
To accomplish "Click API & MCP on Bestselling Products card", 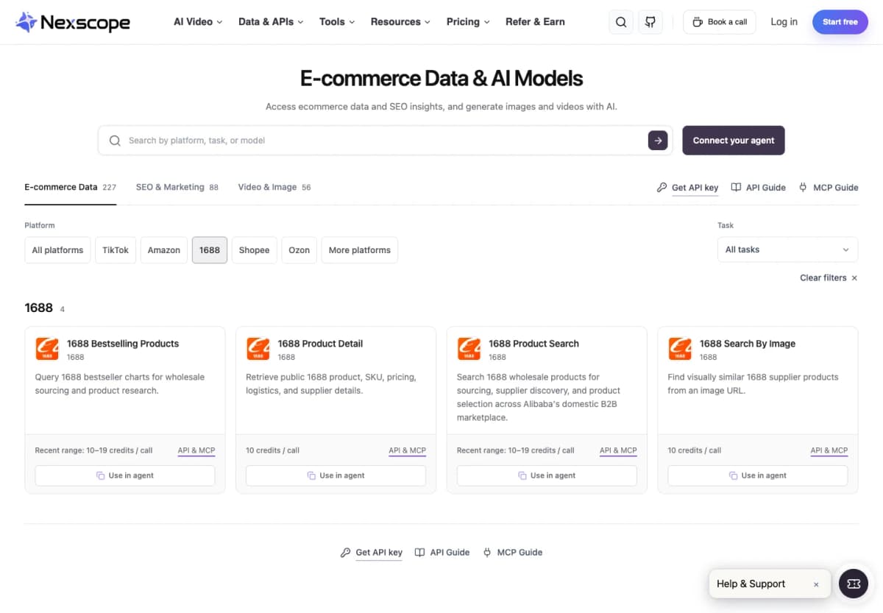I will (196, 450).
